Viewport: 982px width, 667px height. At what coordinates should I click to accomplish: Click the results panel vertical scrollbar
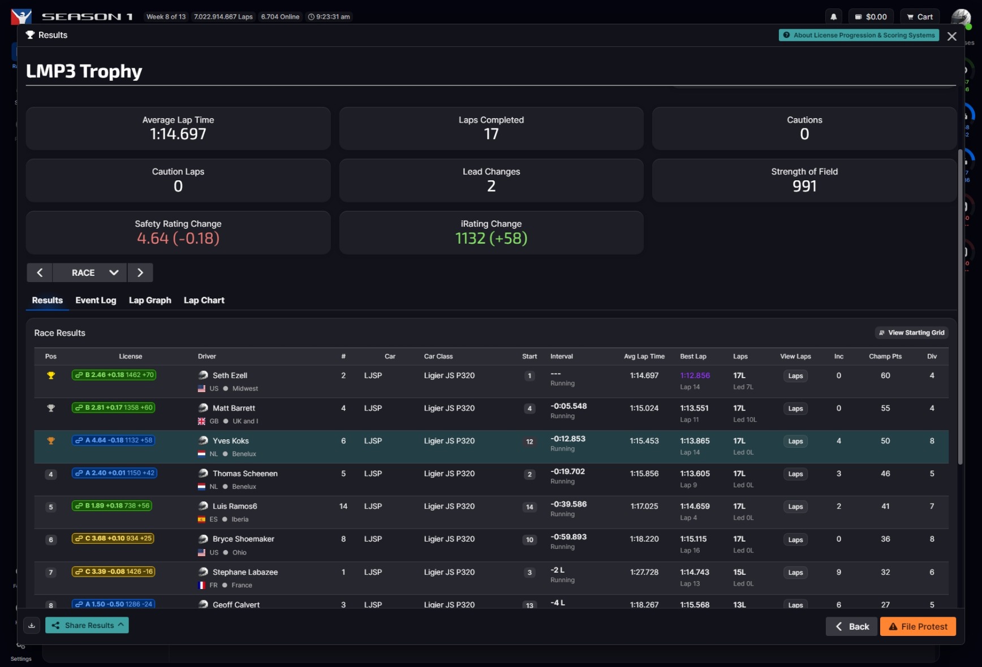click(x=960, y=305)
